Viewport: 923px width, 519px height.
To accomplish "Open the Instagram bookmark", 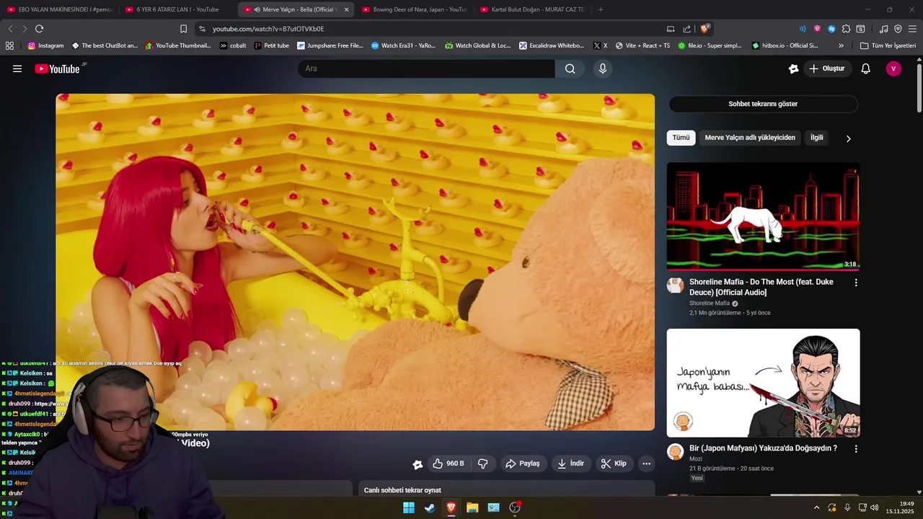I will (x=45, y=45).
